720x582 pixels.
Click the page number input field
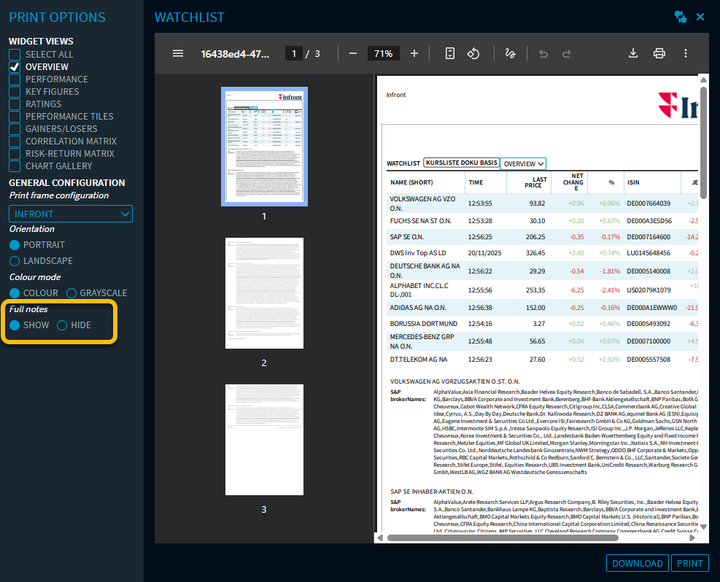(x=294, y=53)
